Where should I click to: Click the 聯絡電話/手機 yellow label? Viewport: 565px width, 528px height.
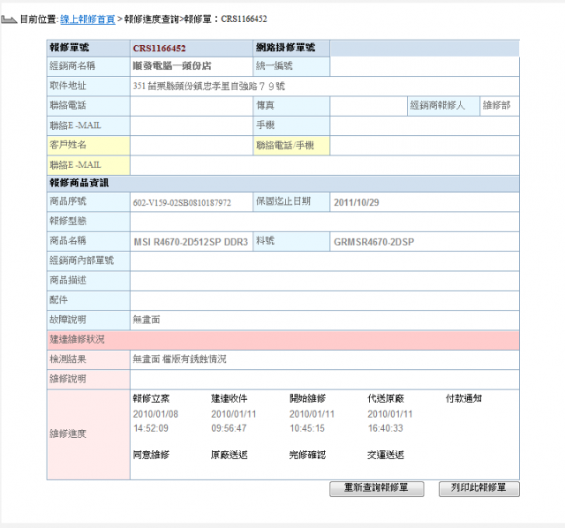[291, 146]
